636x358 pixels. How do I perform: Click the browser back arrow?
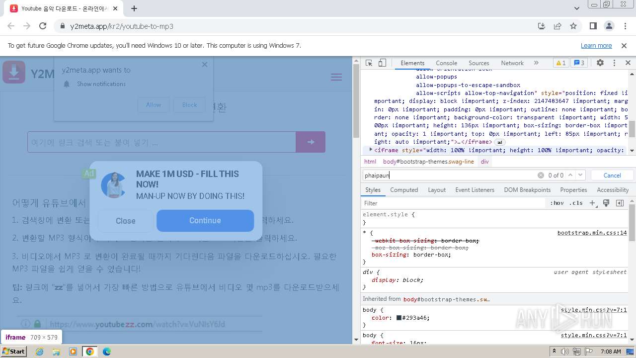pyautogui.click(x=11, y=26)
